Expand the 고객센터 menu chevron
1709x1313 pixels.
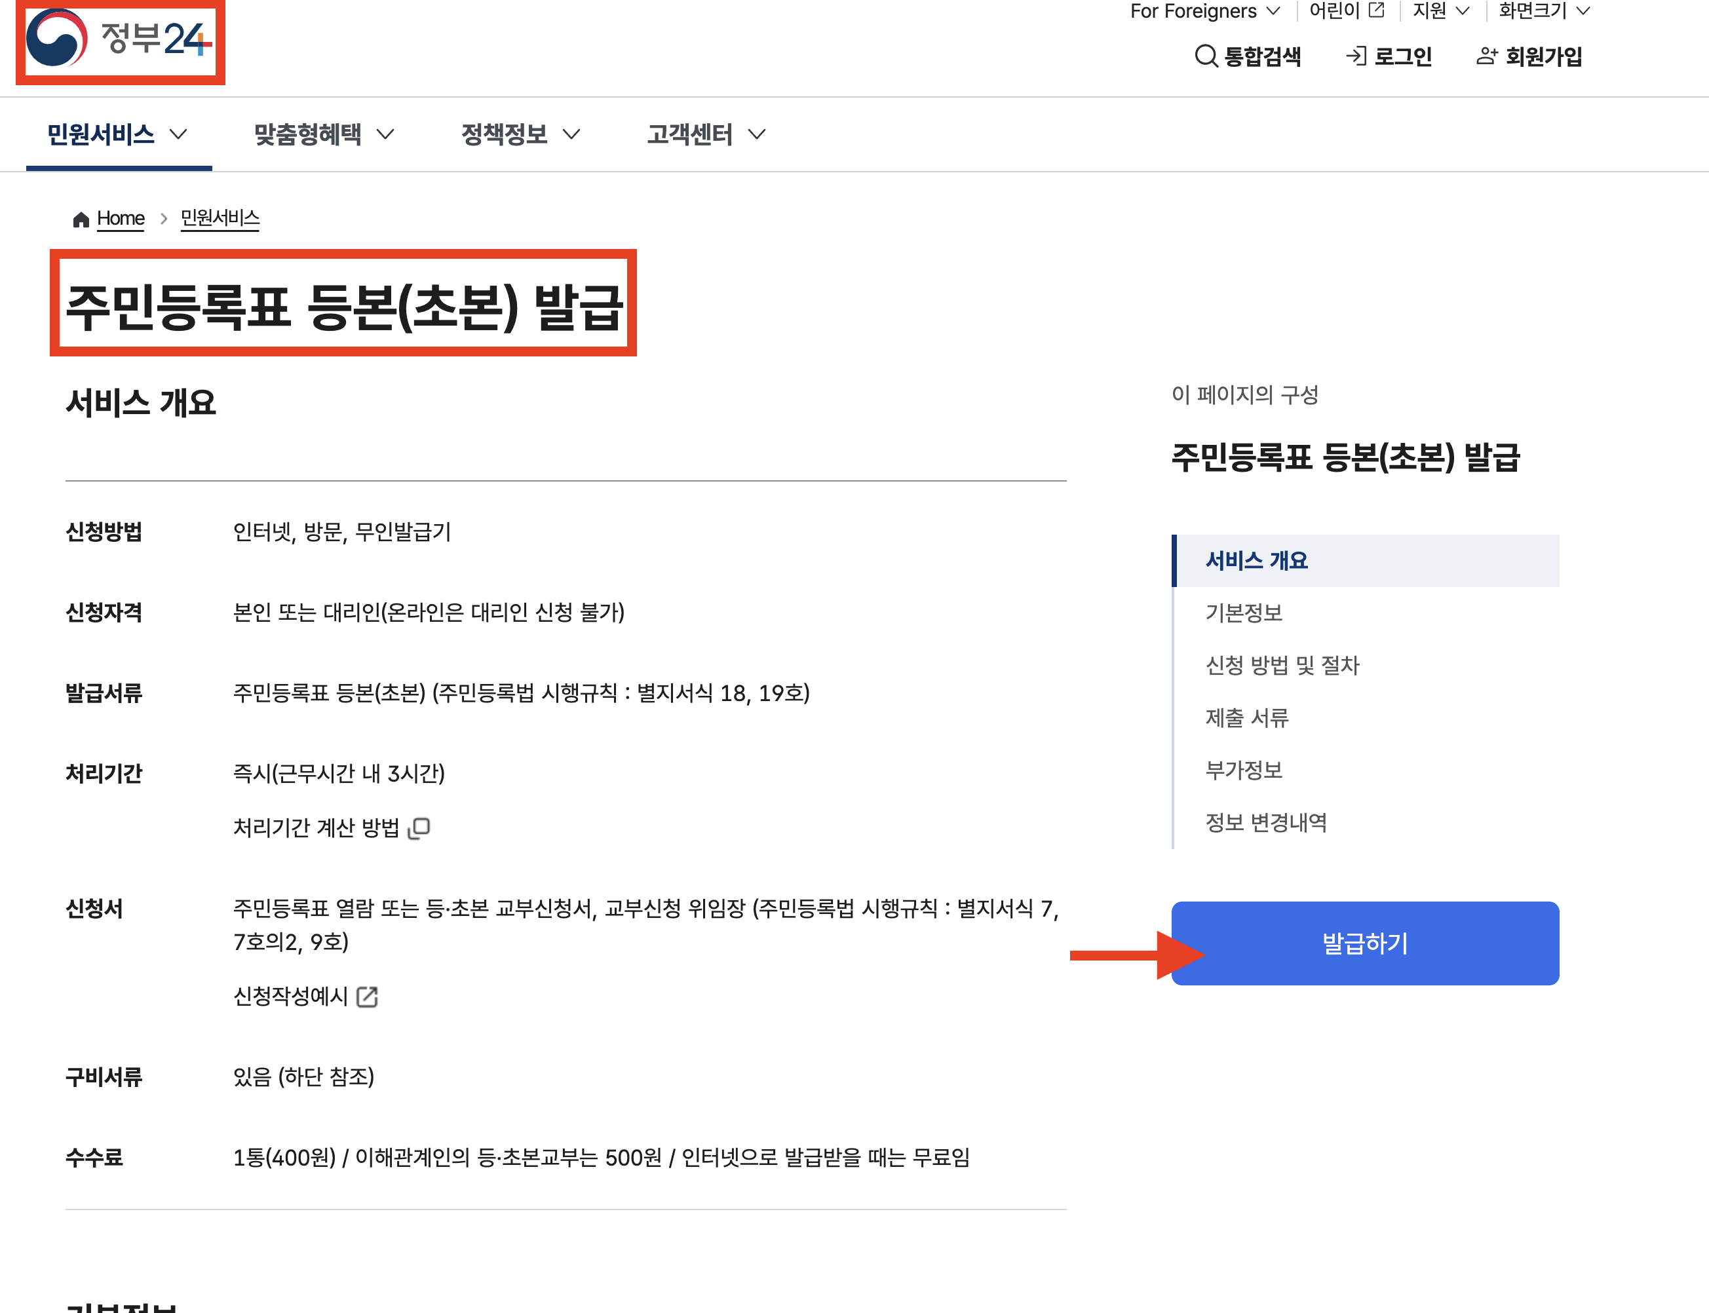click(756, 134)
